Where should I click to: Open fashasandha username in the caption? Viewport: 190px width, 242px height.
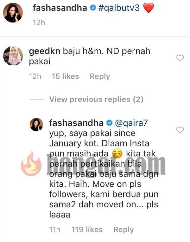[60, 8]
